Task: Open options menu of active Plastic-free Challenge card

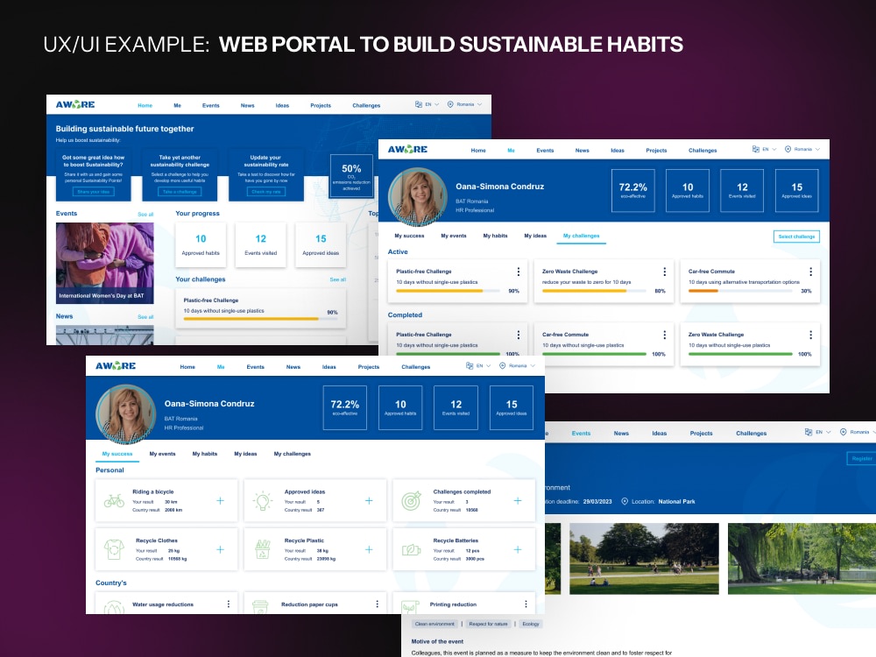Action: point(519,272)
